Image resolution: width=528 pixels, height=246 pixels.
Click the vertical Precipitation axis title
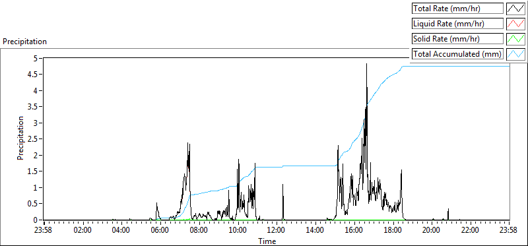point(20,138)
